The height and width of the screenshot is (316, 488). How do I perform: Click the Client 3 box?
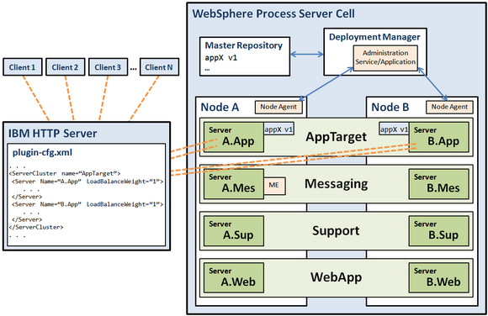click(108, 67)
